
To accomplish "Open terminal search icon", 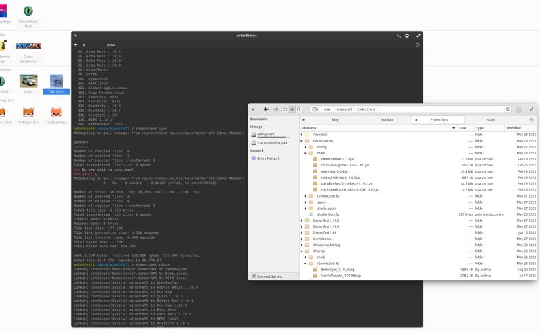I will coord(399,36).
